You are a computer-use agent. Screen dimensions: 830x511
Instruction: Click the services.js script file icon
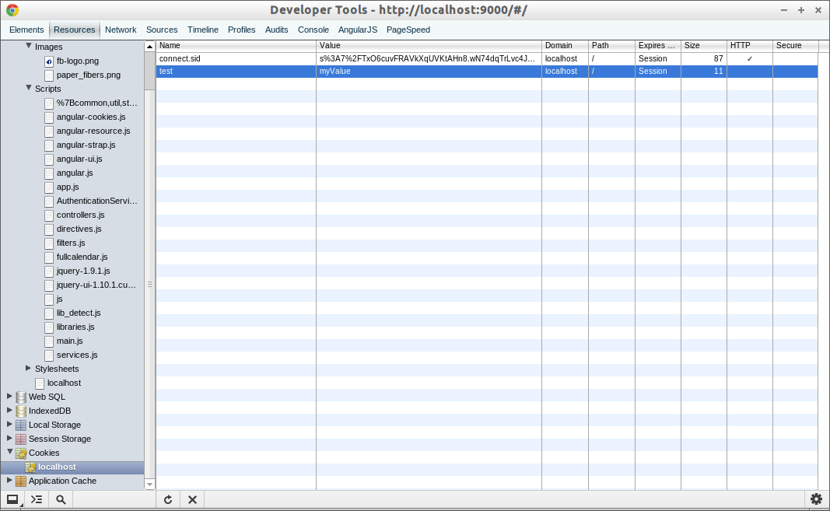(x=49, y=355)
